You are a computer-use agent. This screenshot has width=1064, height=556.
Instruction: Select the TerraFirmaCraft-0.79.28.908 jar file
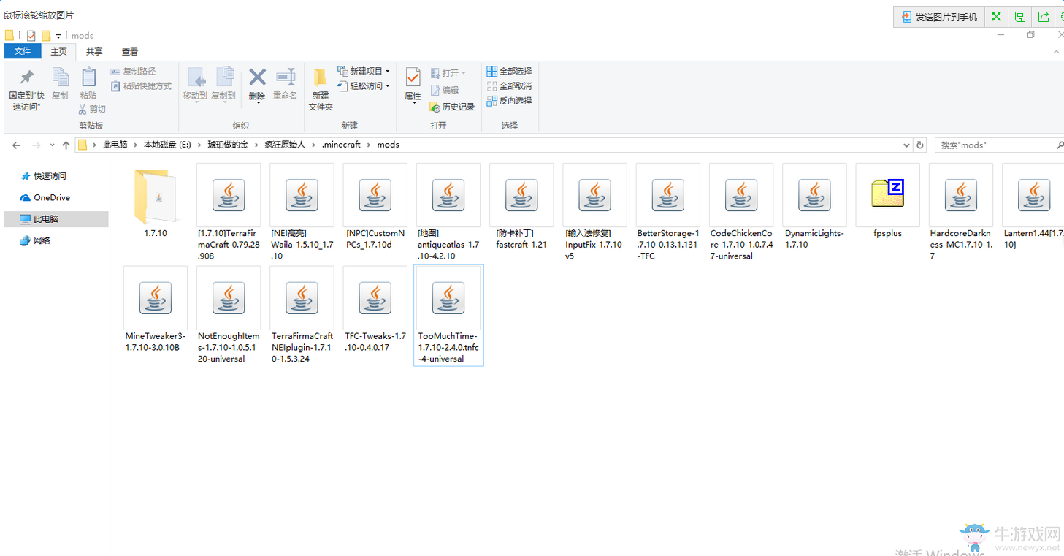[x=229, y=212]
